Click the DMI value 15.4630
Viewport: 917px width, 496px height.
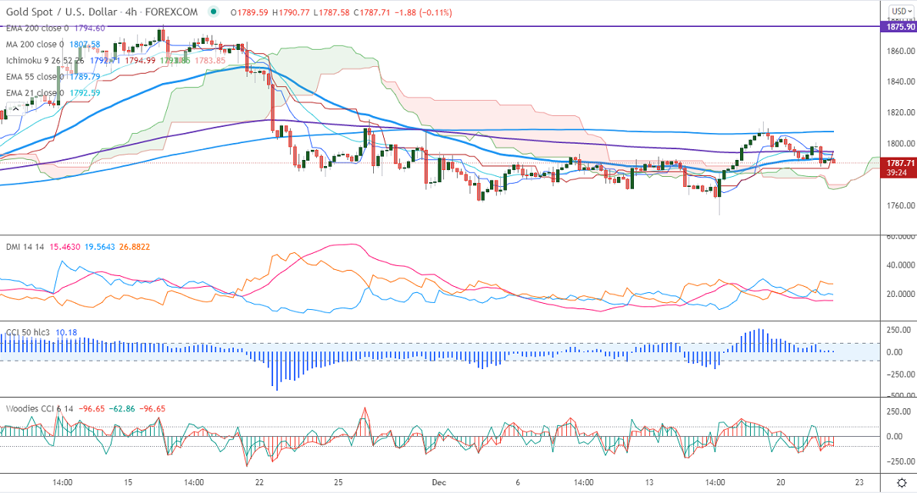pyautogui.click(x=65, y=247)
